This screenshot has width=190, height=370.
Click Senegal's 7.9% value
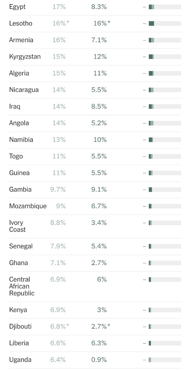pos(58,246)
